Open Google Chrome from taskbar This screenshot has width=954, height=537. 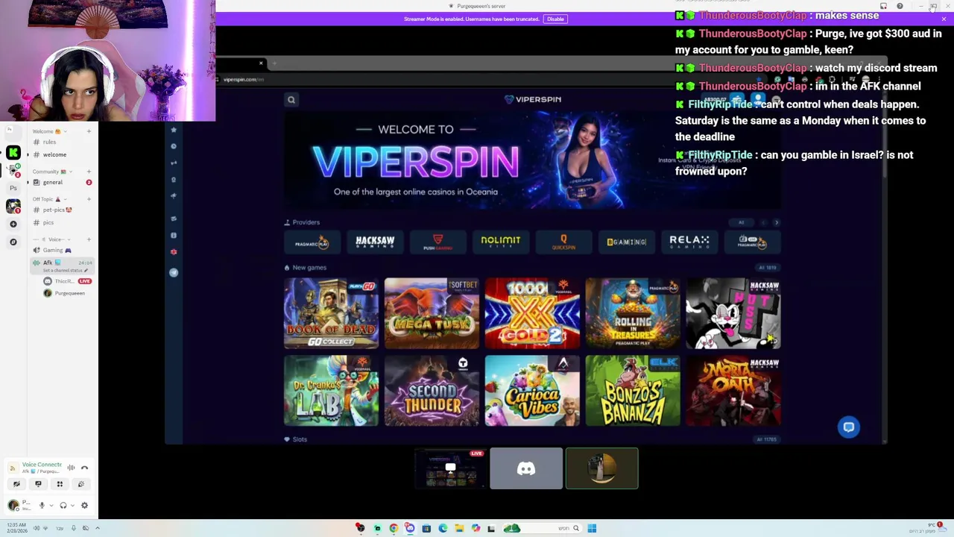(x=394, y=528)
